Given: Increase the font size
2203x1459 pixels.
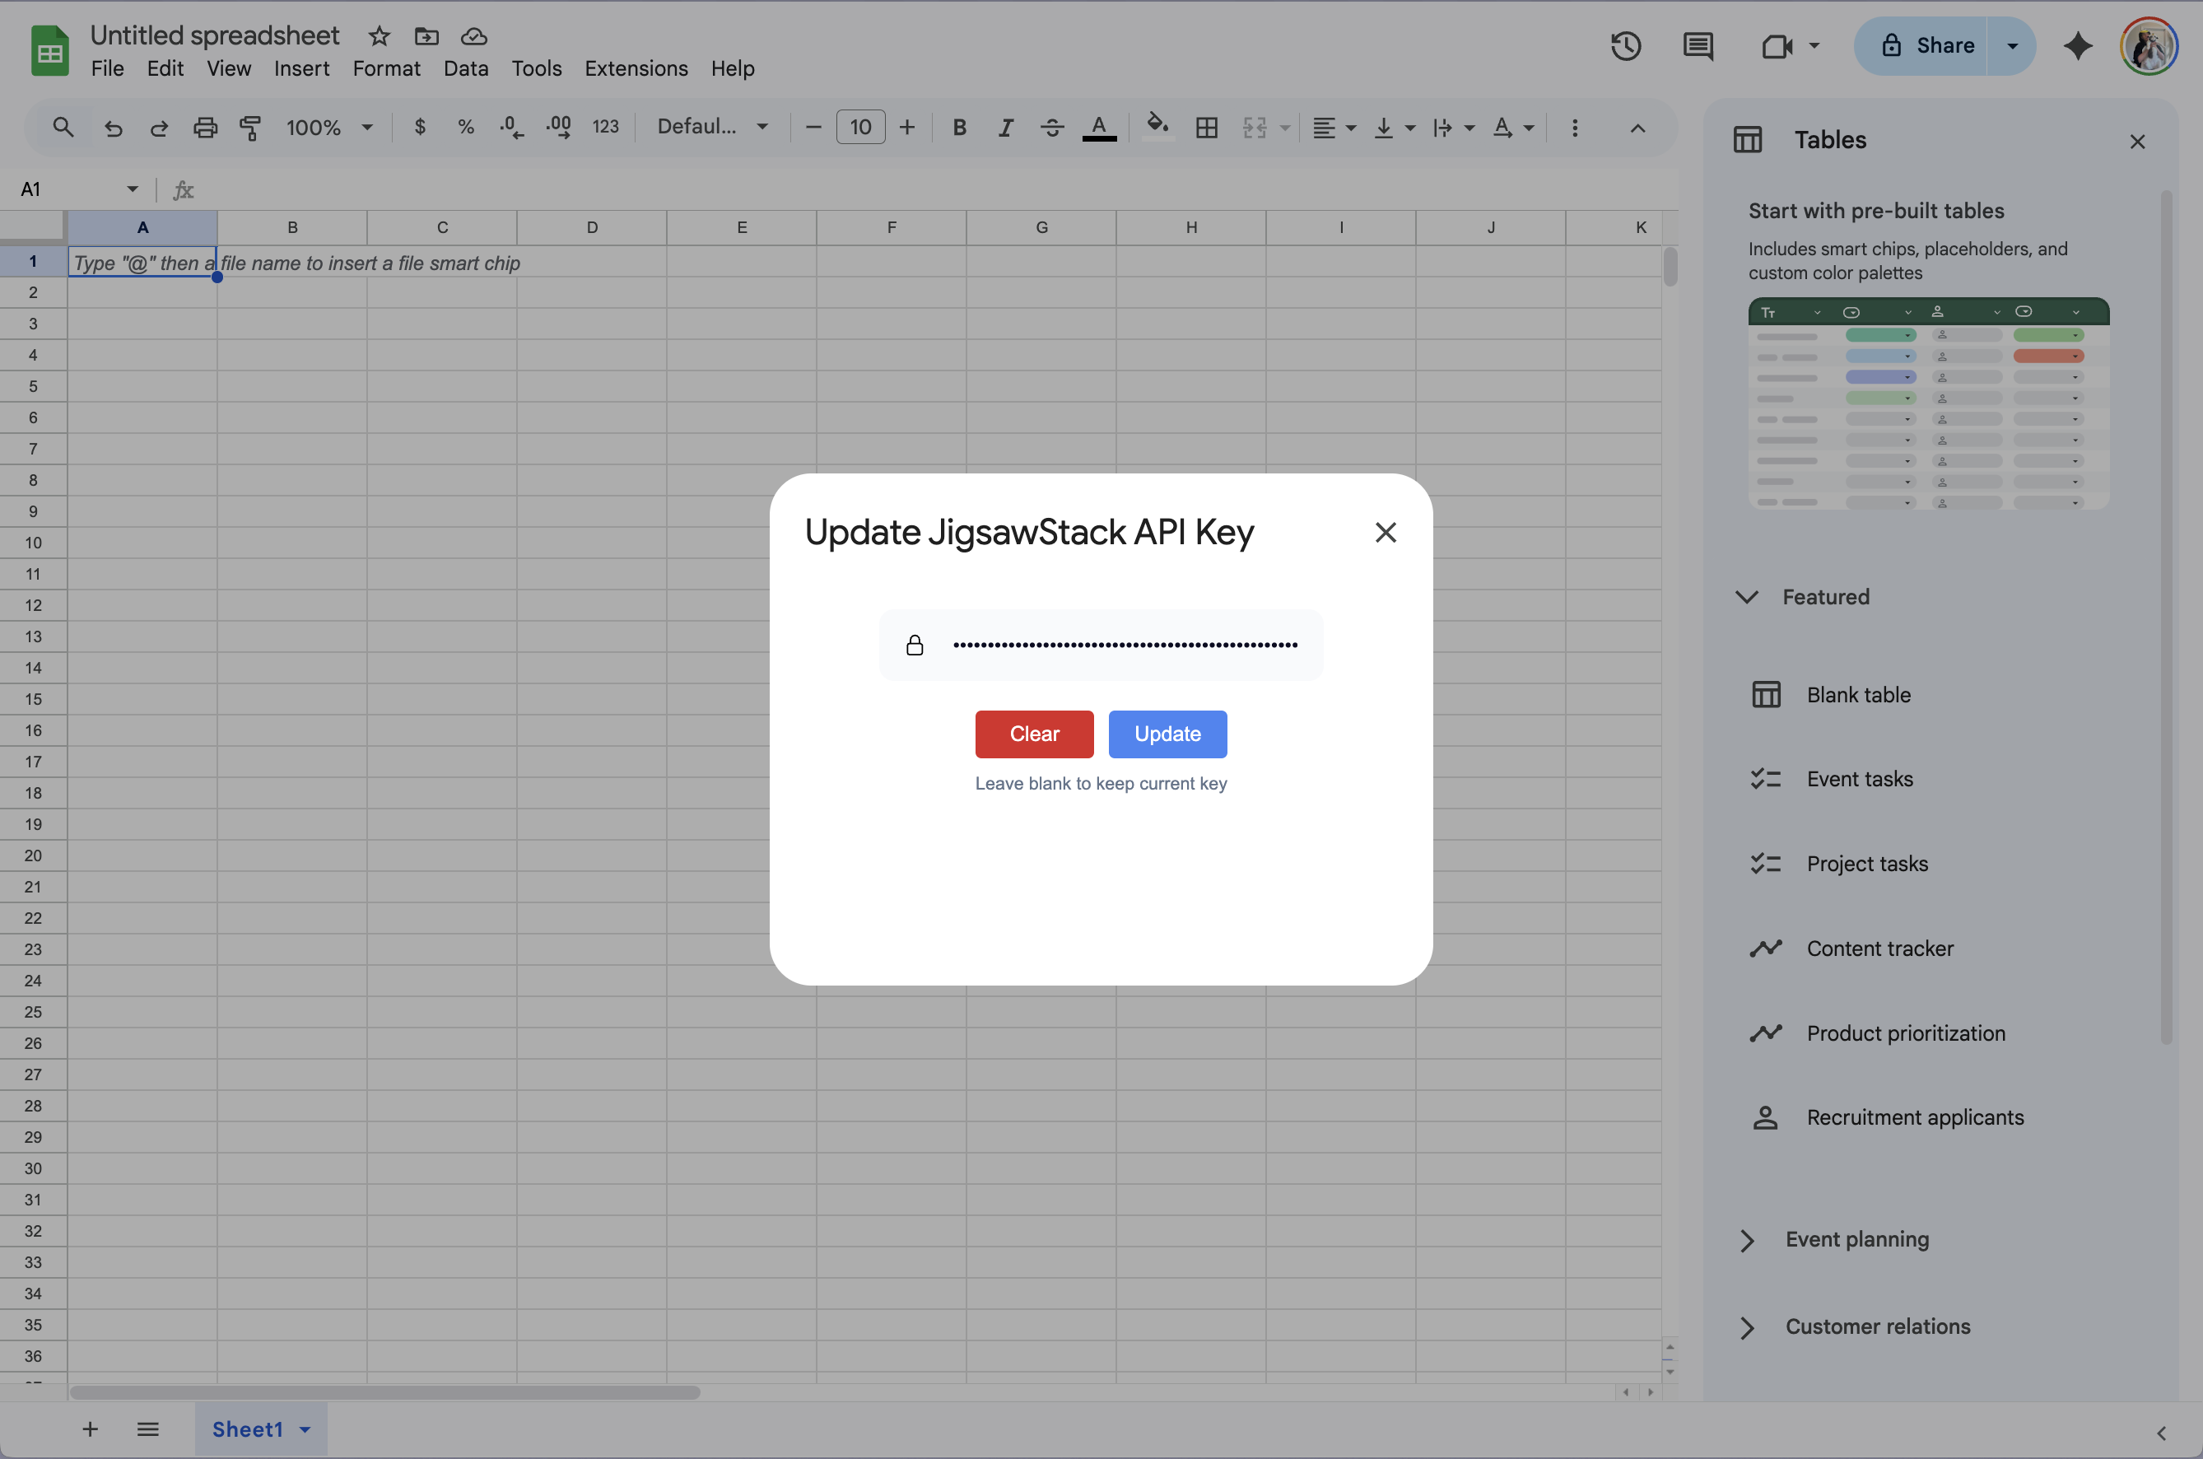Looking at the screenshot, I should pos(907,128).
